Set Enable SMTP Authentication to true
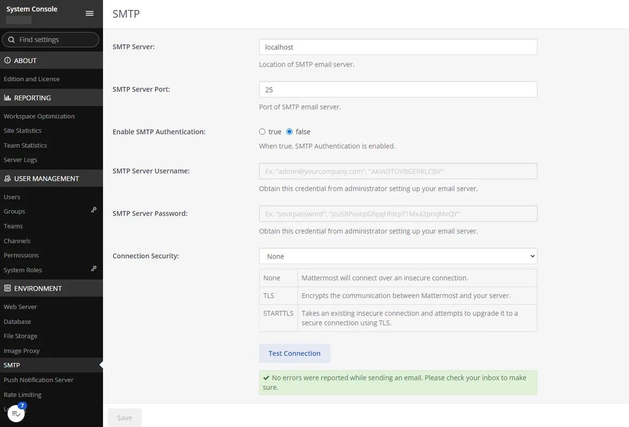Screen dimensions: 629x427 262,132
